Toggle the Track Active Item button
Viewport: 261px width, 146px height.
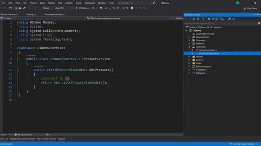pyautogui.click(x=222, y=19)
